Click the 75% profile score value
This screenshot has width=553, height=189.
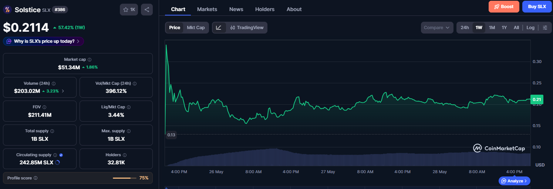pos(144,178)
